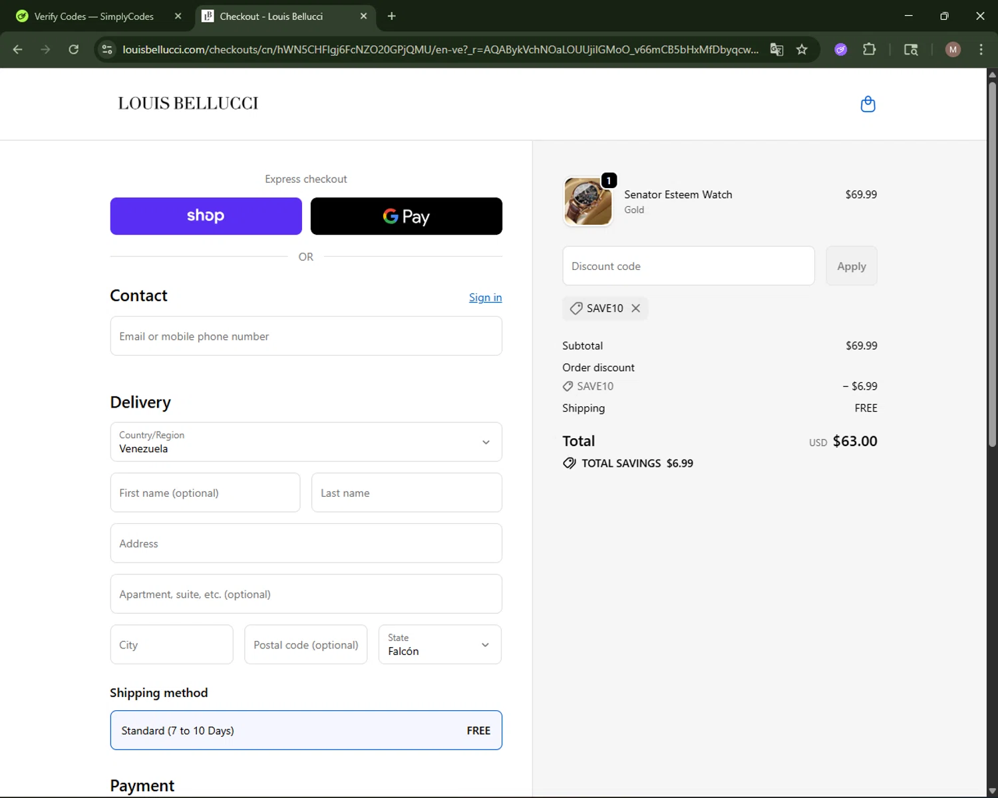Open Chrome three-dot menu
The width and height of the screenshot is (998, 798).
tap(981, 49)
